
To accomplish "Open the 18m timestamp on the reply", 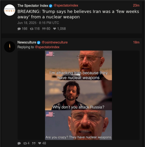I will tap(136, 42).
